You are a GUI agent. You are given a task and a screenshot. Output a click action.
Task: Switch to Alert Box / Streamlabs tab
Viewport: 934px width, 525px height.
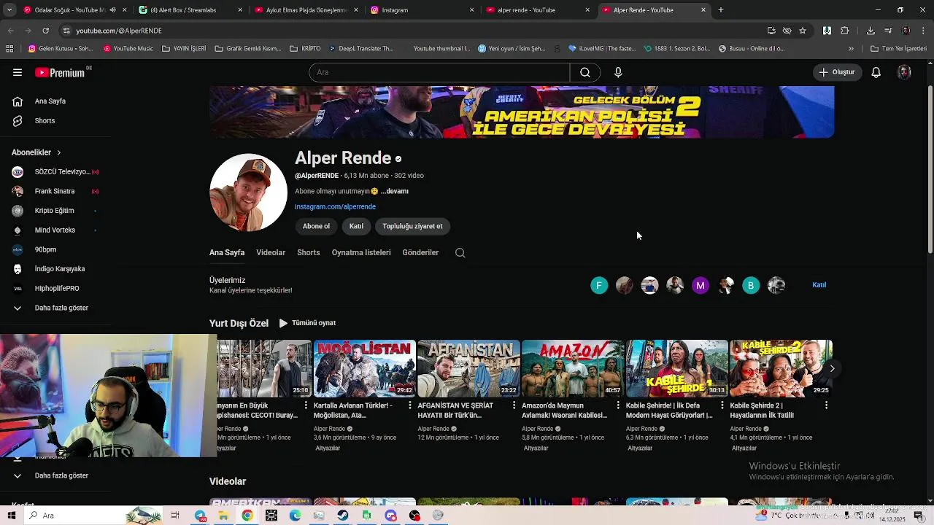188,10
